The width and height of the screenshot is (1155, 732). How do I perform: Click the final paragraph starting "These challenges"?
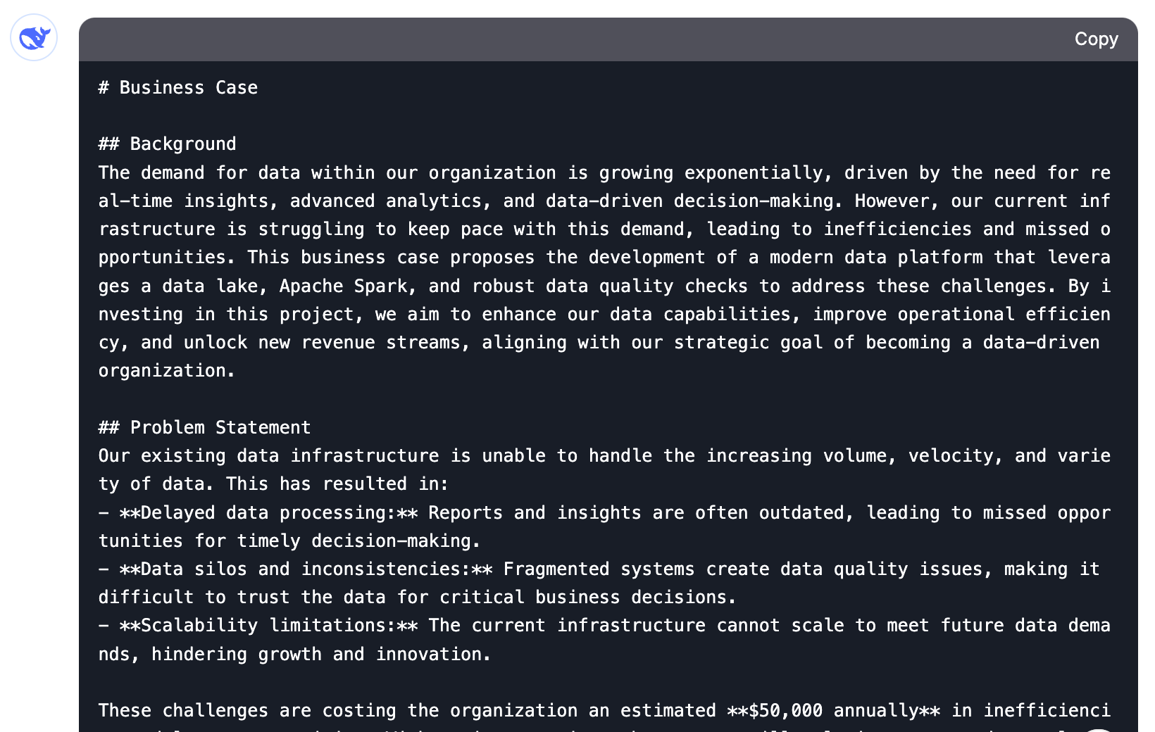pyautogui.click(x=282, y=710)
